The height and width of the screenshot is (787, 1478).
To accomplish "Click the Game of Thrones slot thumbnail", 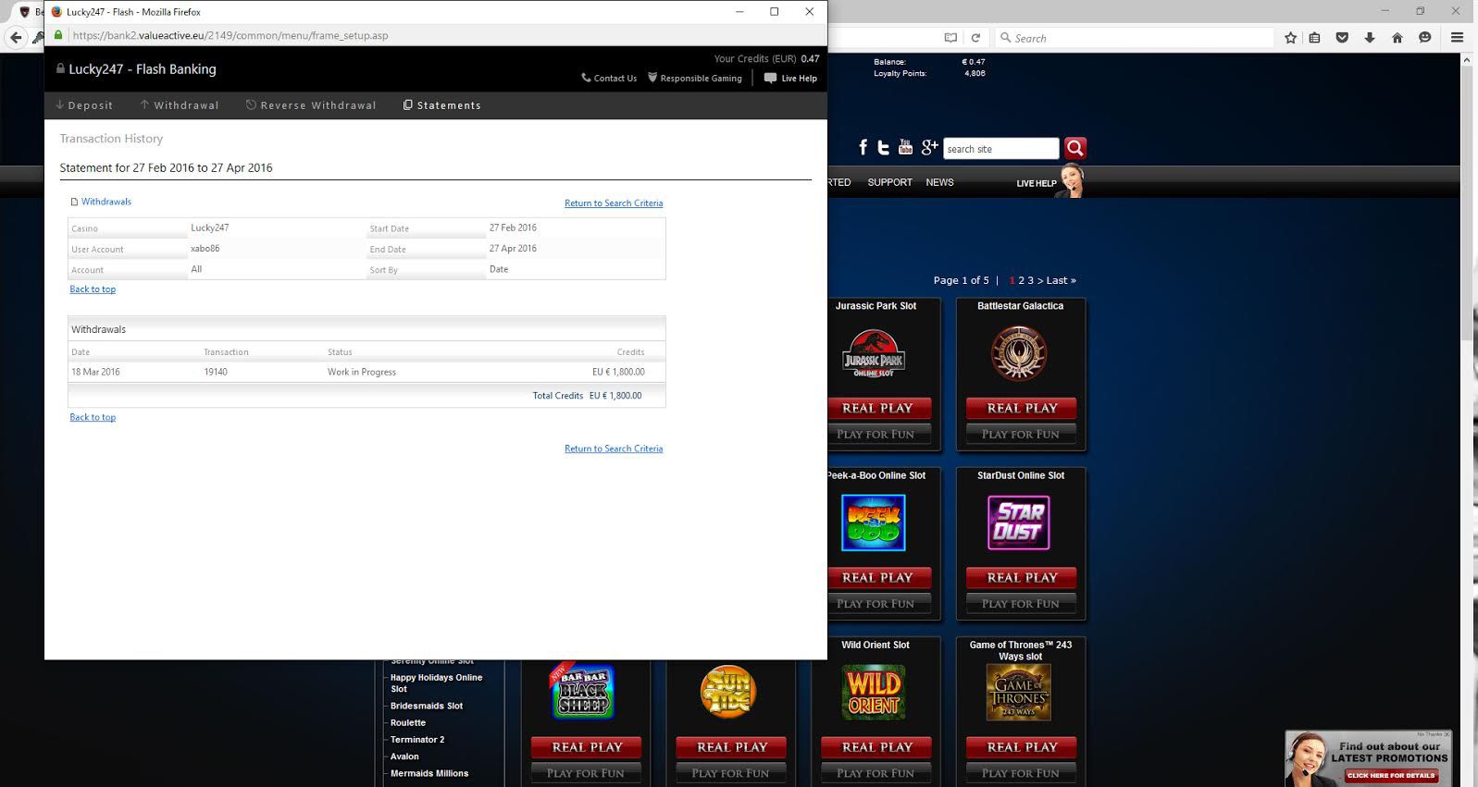I will [x=1018, y=693].
